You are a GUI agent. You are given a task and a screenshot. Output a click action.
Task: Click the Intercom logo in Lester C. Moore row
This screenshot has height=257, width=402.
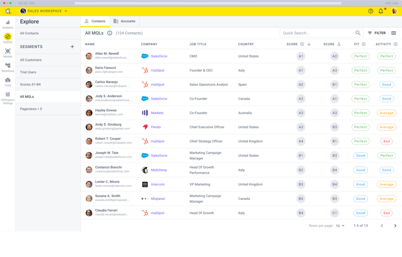(x=145, y=185)
